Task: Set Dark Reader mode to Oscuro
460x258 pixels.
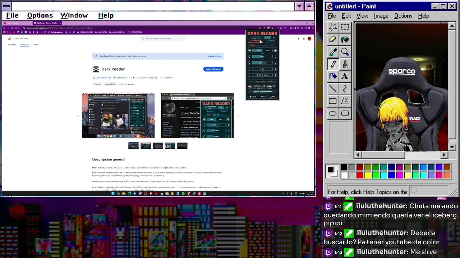Action: click(x=257, y=51)
